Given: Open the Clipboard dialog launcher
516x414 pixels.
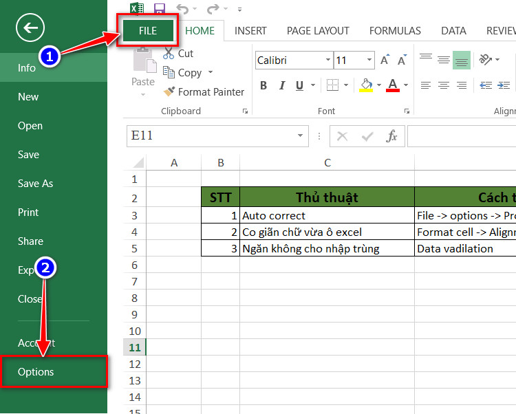Looking at the screenshot, I should tap(245, 111).
